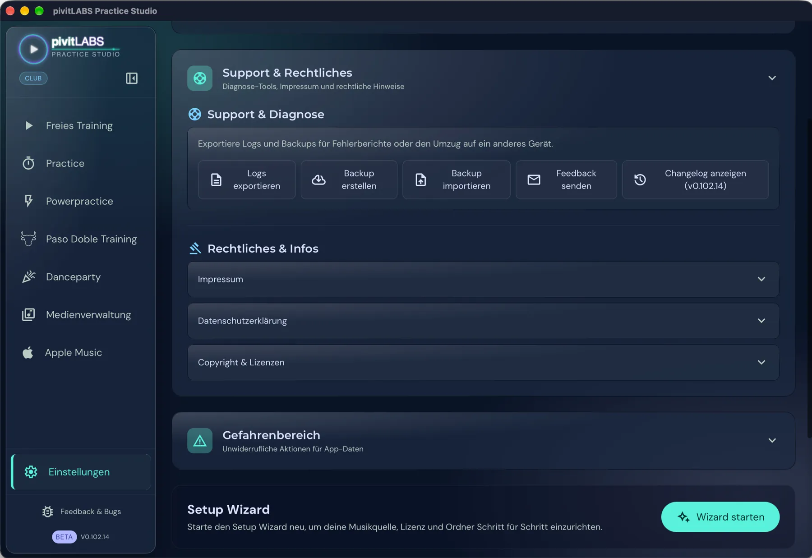The height and width of the screenshot is (558, 812).
Task: Click Logs exportieren label
Action: 257,180
